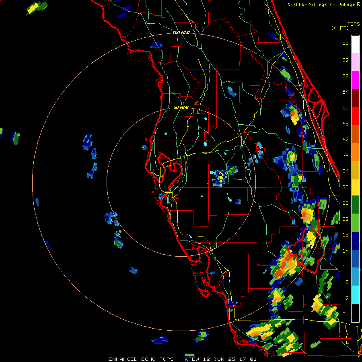Click the legend value '6'
This screenshot has width=362, height=362.
[x=347, y=282]
